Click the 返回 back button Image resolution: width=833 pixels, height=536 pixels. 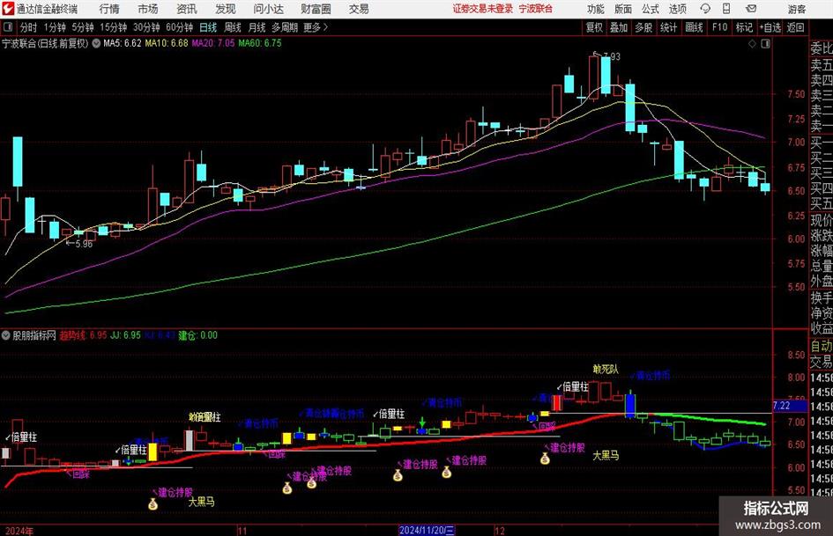point(795,27)
